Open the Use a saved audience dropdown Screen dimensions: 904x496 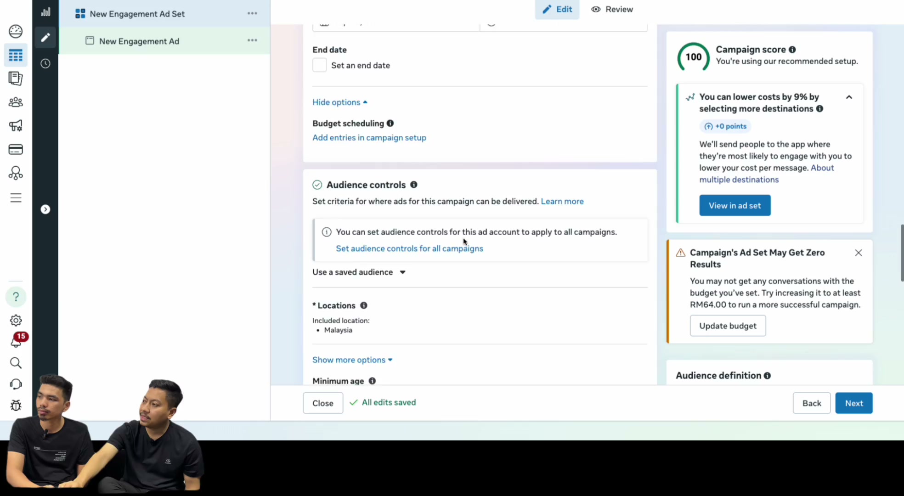click(359, 272)
